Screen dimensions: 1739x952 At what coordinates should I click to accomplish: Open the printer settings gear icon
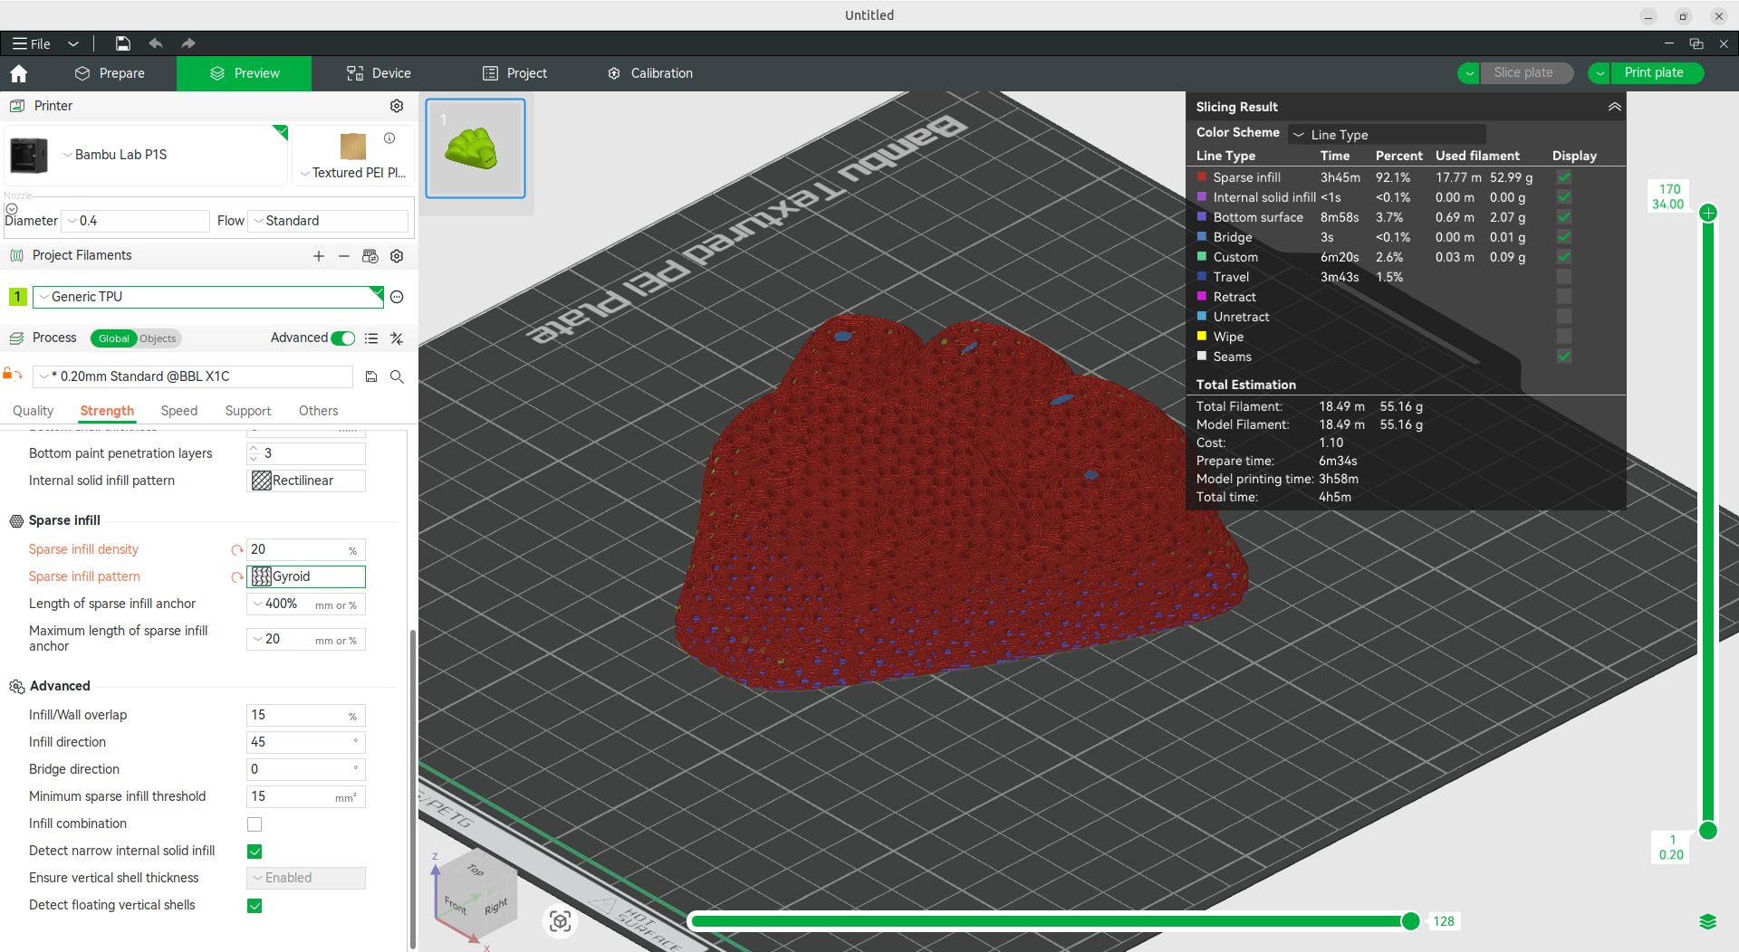point(397,106)
